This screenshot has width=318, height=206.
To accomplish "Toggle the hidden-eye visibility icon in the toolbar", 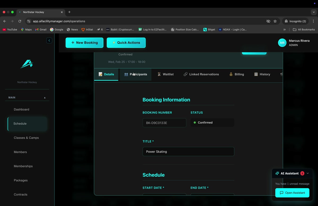I will click(268, 21).
